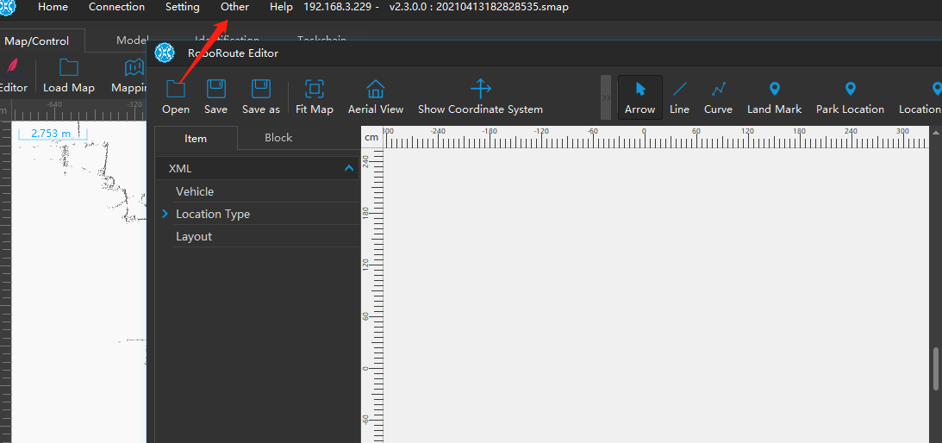Select the Arrow pointer tool
Image resolution: width=942 pixels, height=443 pixels.
640,89
